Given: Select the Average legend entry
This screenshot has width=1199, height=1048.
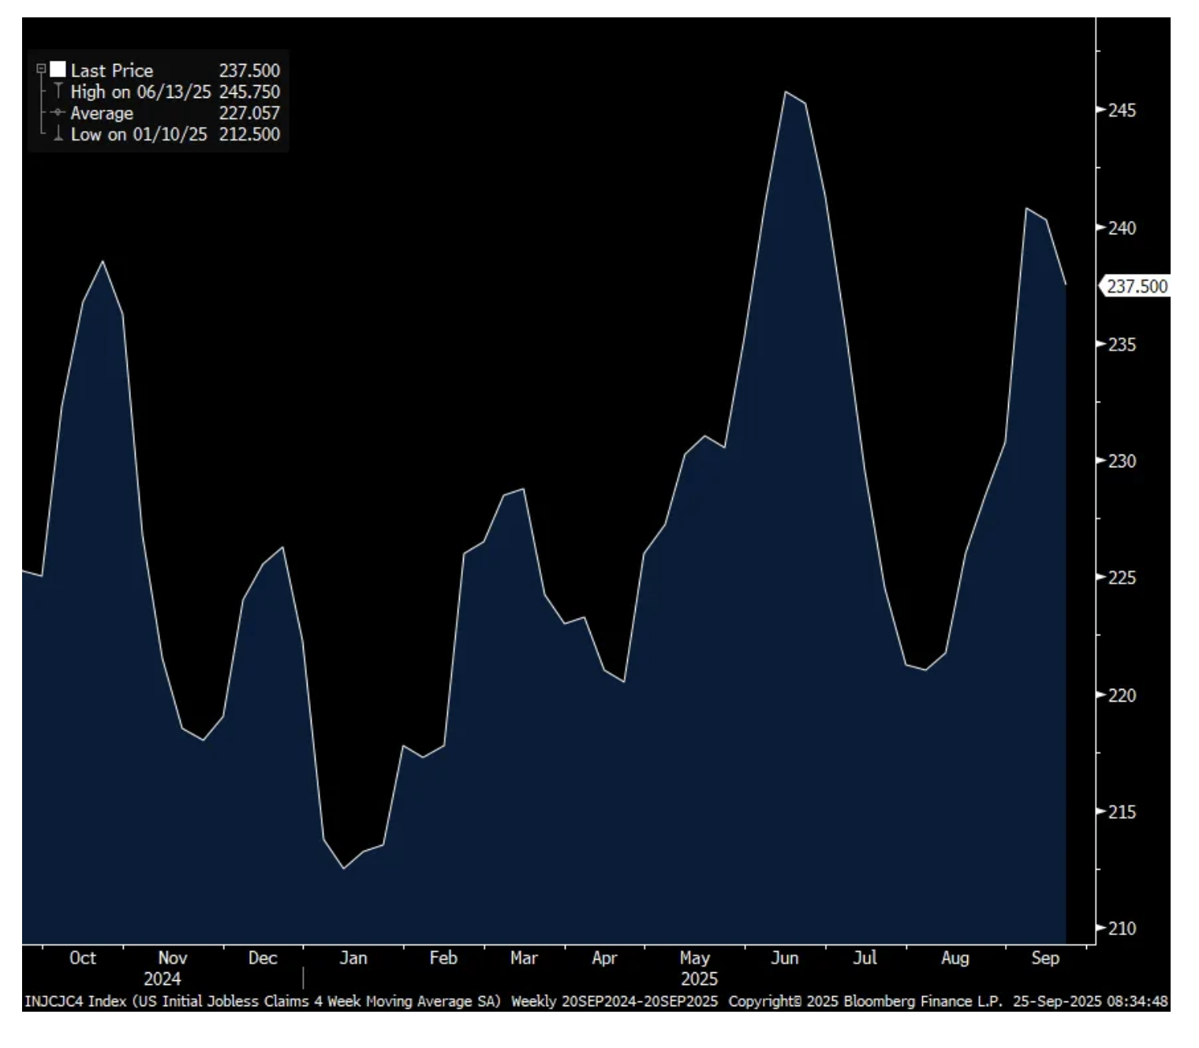Looking at the screenshot, I should 102,113.
